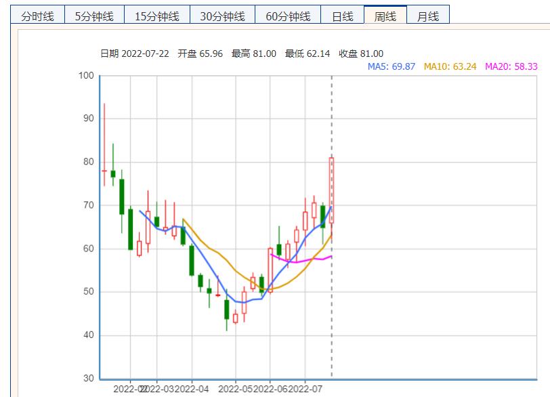The width and height of the screenshot is (550, 397).
Task: Click the dashed vertical crosshair line
Action: click(x=332, y=305)
